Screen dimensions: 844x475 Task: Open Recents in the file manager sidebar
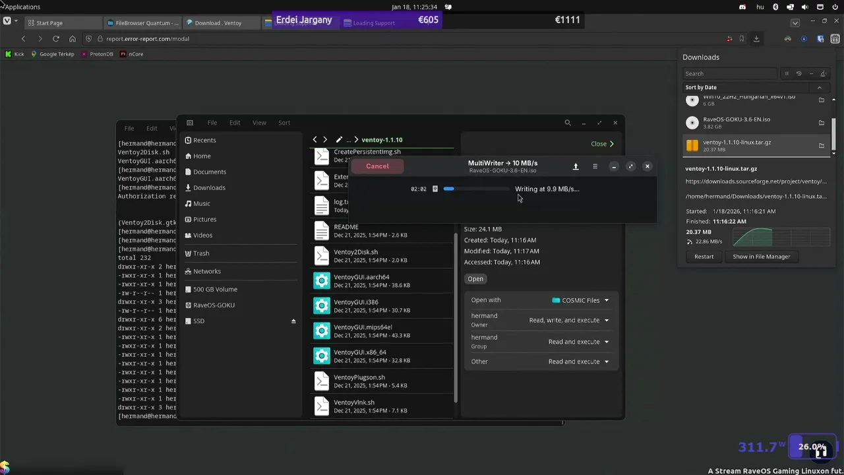tap(240, 140)
